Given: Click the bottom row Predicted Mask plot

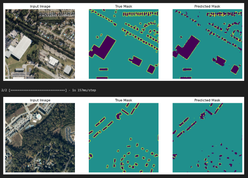Looking at the screenshot, I should click(x=207, y=138).
